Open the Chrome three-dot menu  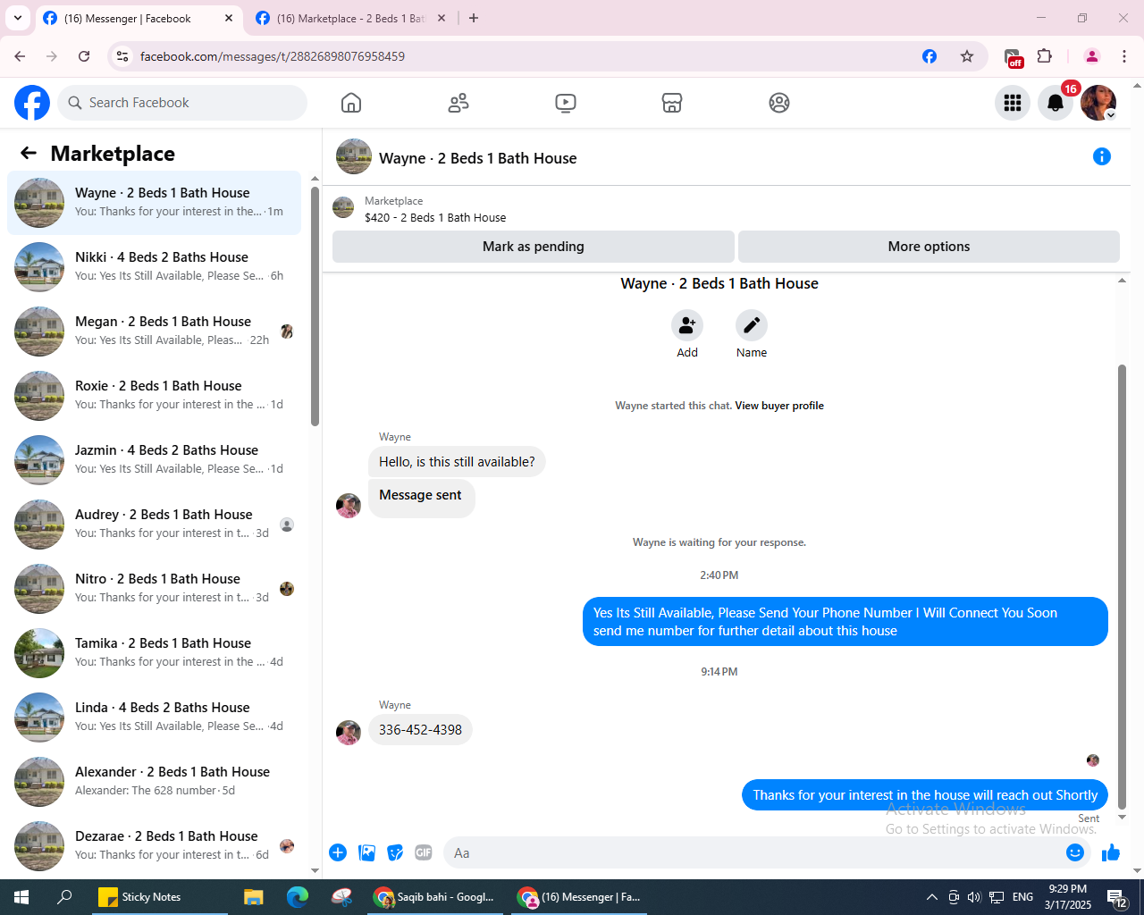point(1124,56)
